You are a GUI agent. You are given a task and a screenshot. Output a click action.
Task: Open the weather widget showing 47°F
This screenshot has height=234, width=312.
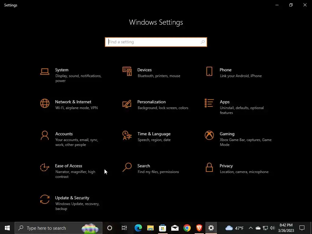pos(234,228)
